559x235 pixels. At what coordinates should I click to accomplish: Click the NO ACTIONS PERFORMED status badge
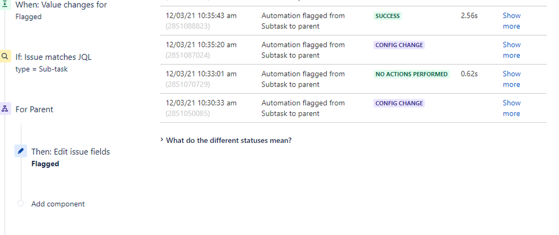411,74
